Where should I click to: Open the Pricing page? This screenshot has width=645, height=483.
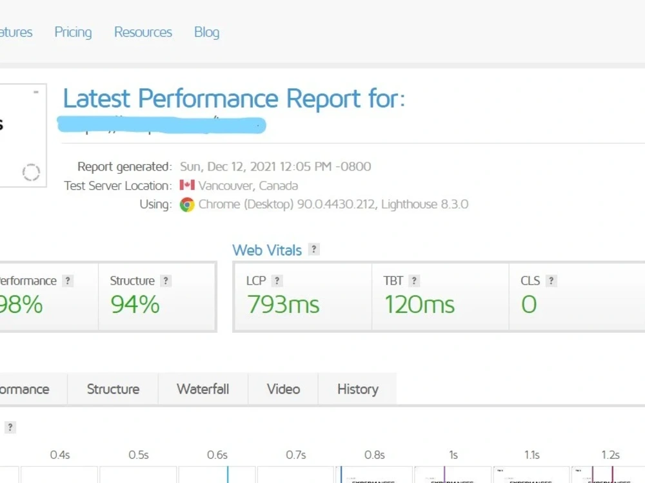tap(74, 32)
